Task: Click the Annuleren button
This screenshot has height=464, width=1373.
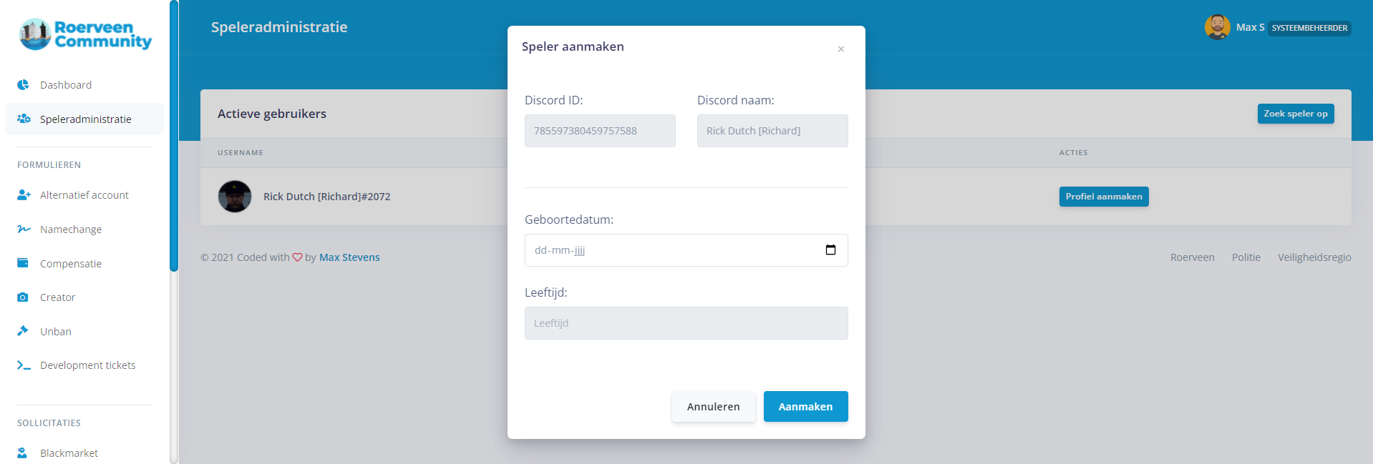Action: click(713, 406)
